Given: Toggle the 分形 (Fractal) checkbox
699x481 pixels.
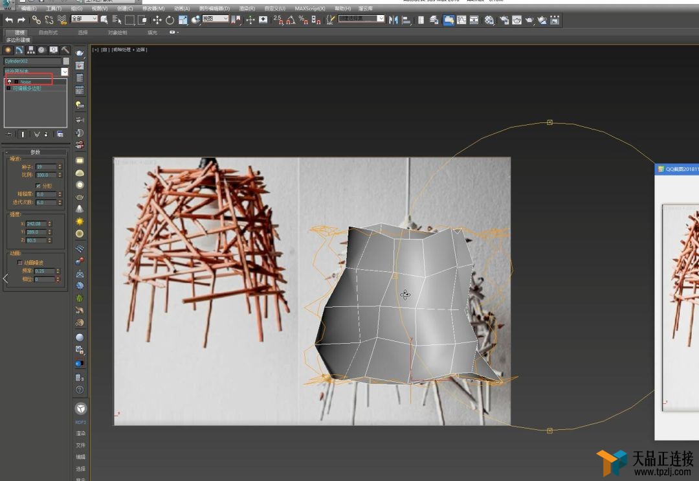Looking at the screenshot, I should pos(38,186).
